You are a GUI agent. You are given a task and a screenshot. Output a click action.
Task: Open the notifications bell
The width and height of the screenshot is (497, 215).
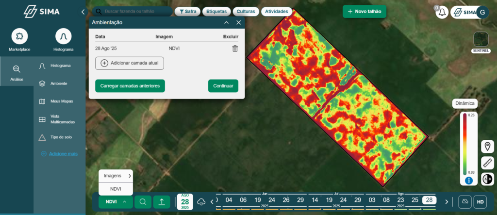pos(442,12)
